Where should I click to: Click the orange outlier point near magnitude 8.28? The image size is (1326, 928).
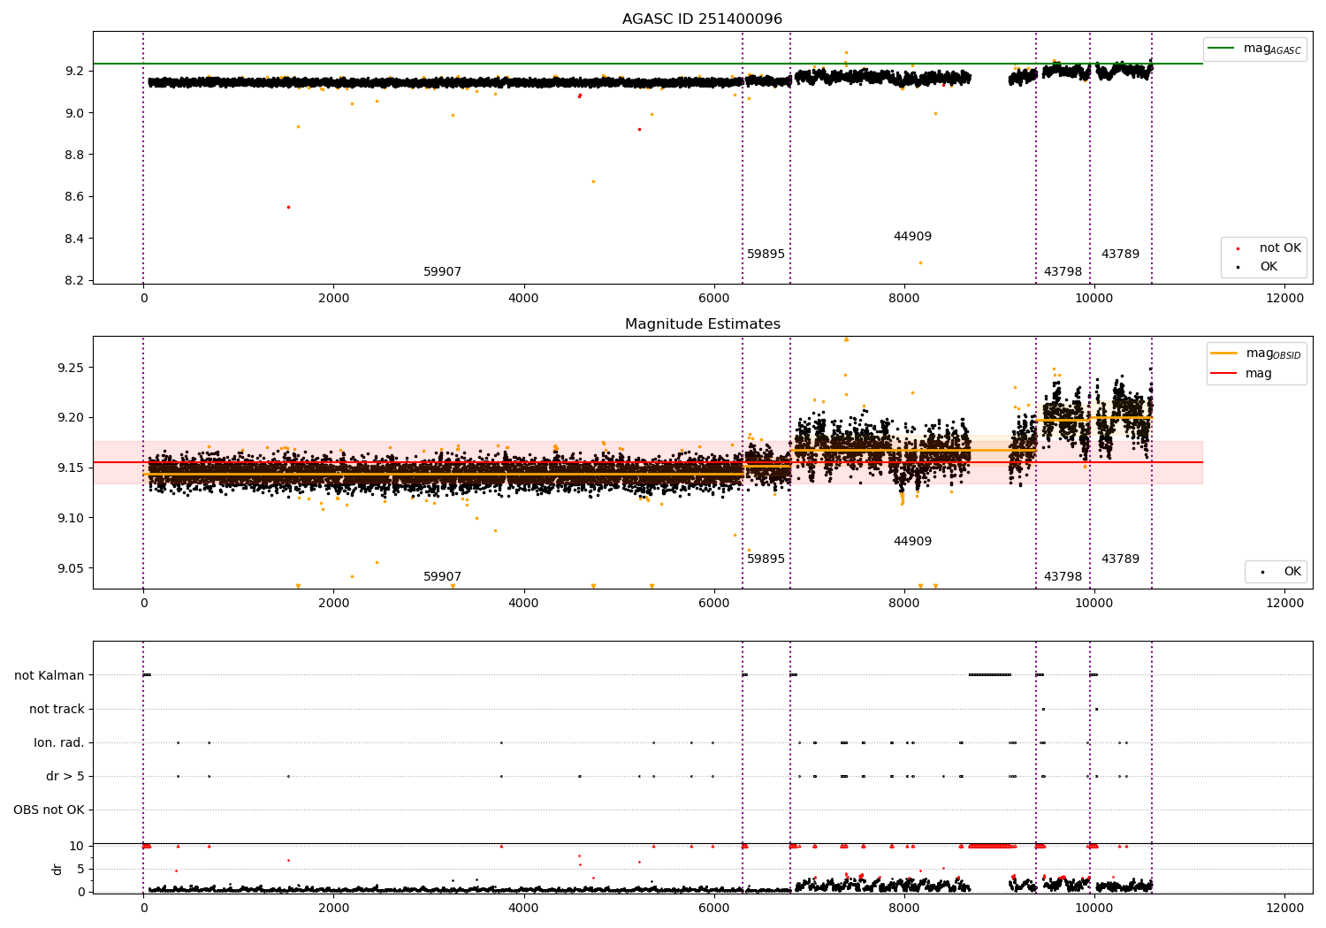[x=920, y=263]
